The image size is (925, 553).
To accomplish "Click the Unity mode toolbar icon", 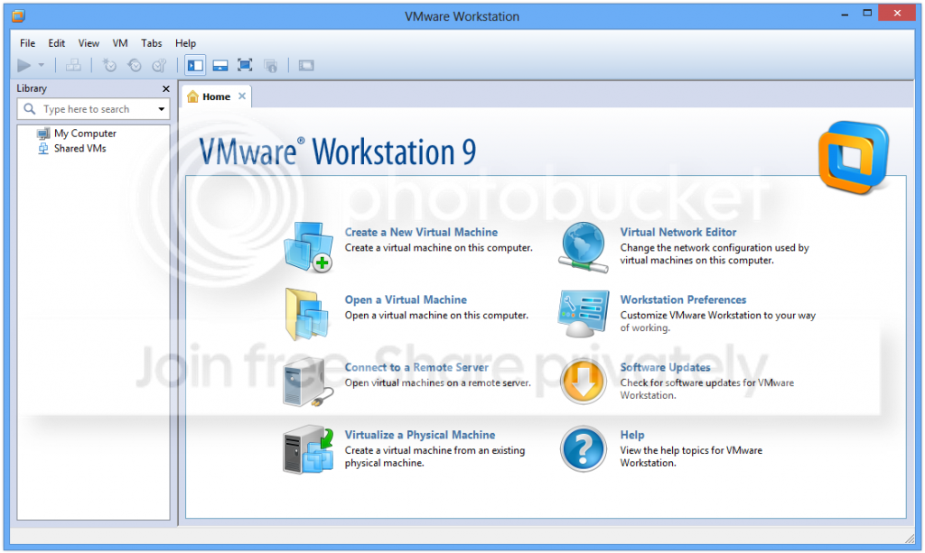I will coord(271,65).
